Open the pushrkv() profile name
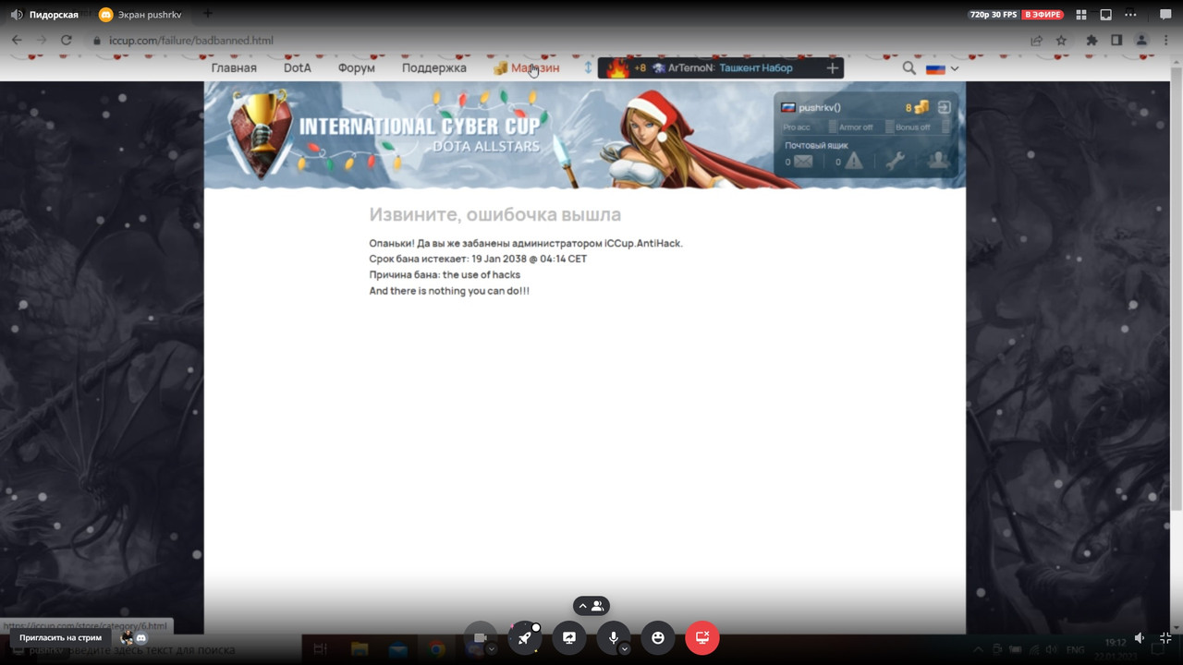This screenshot has height=665, width=1183. pos(820,108)
